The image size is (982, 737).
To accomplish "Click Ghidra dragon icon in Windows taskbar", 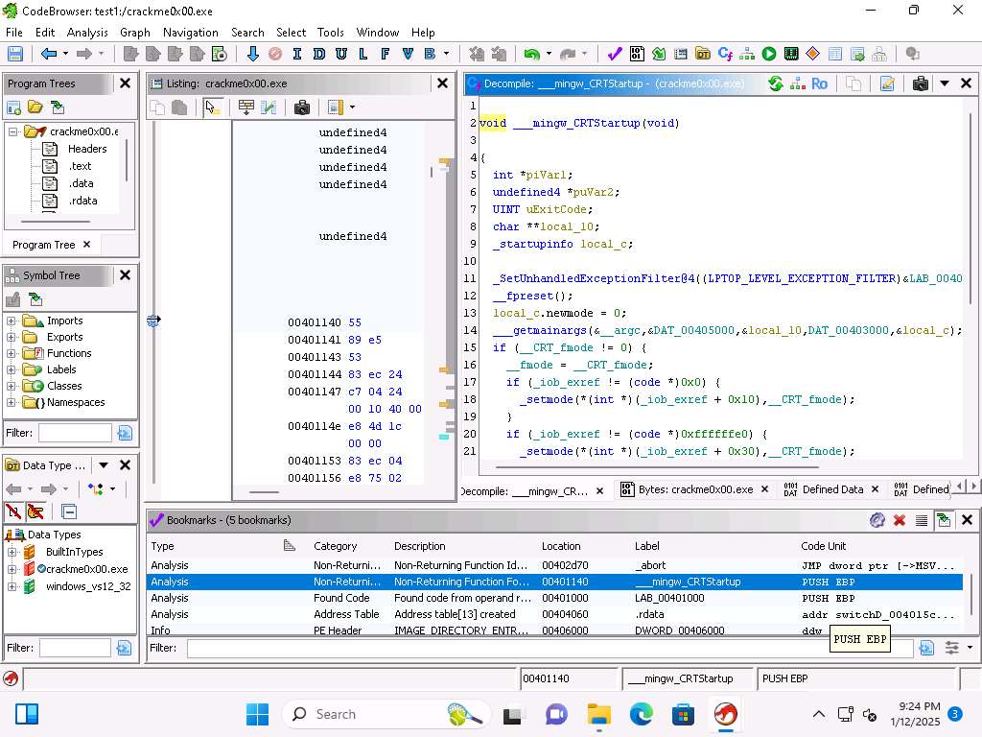I will (726, 714).
